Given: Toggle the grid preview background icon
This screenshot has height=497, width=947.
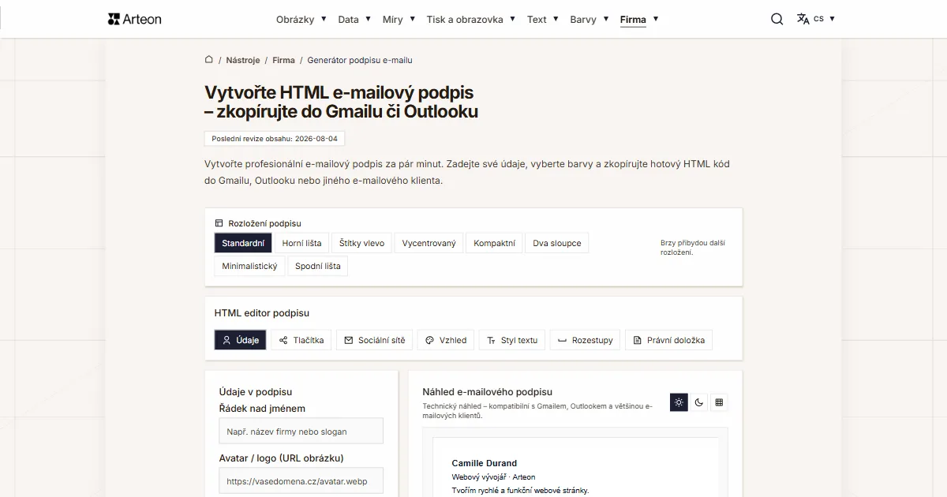Looking at the screenshot, I should click(719, 402).
